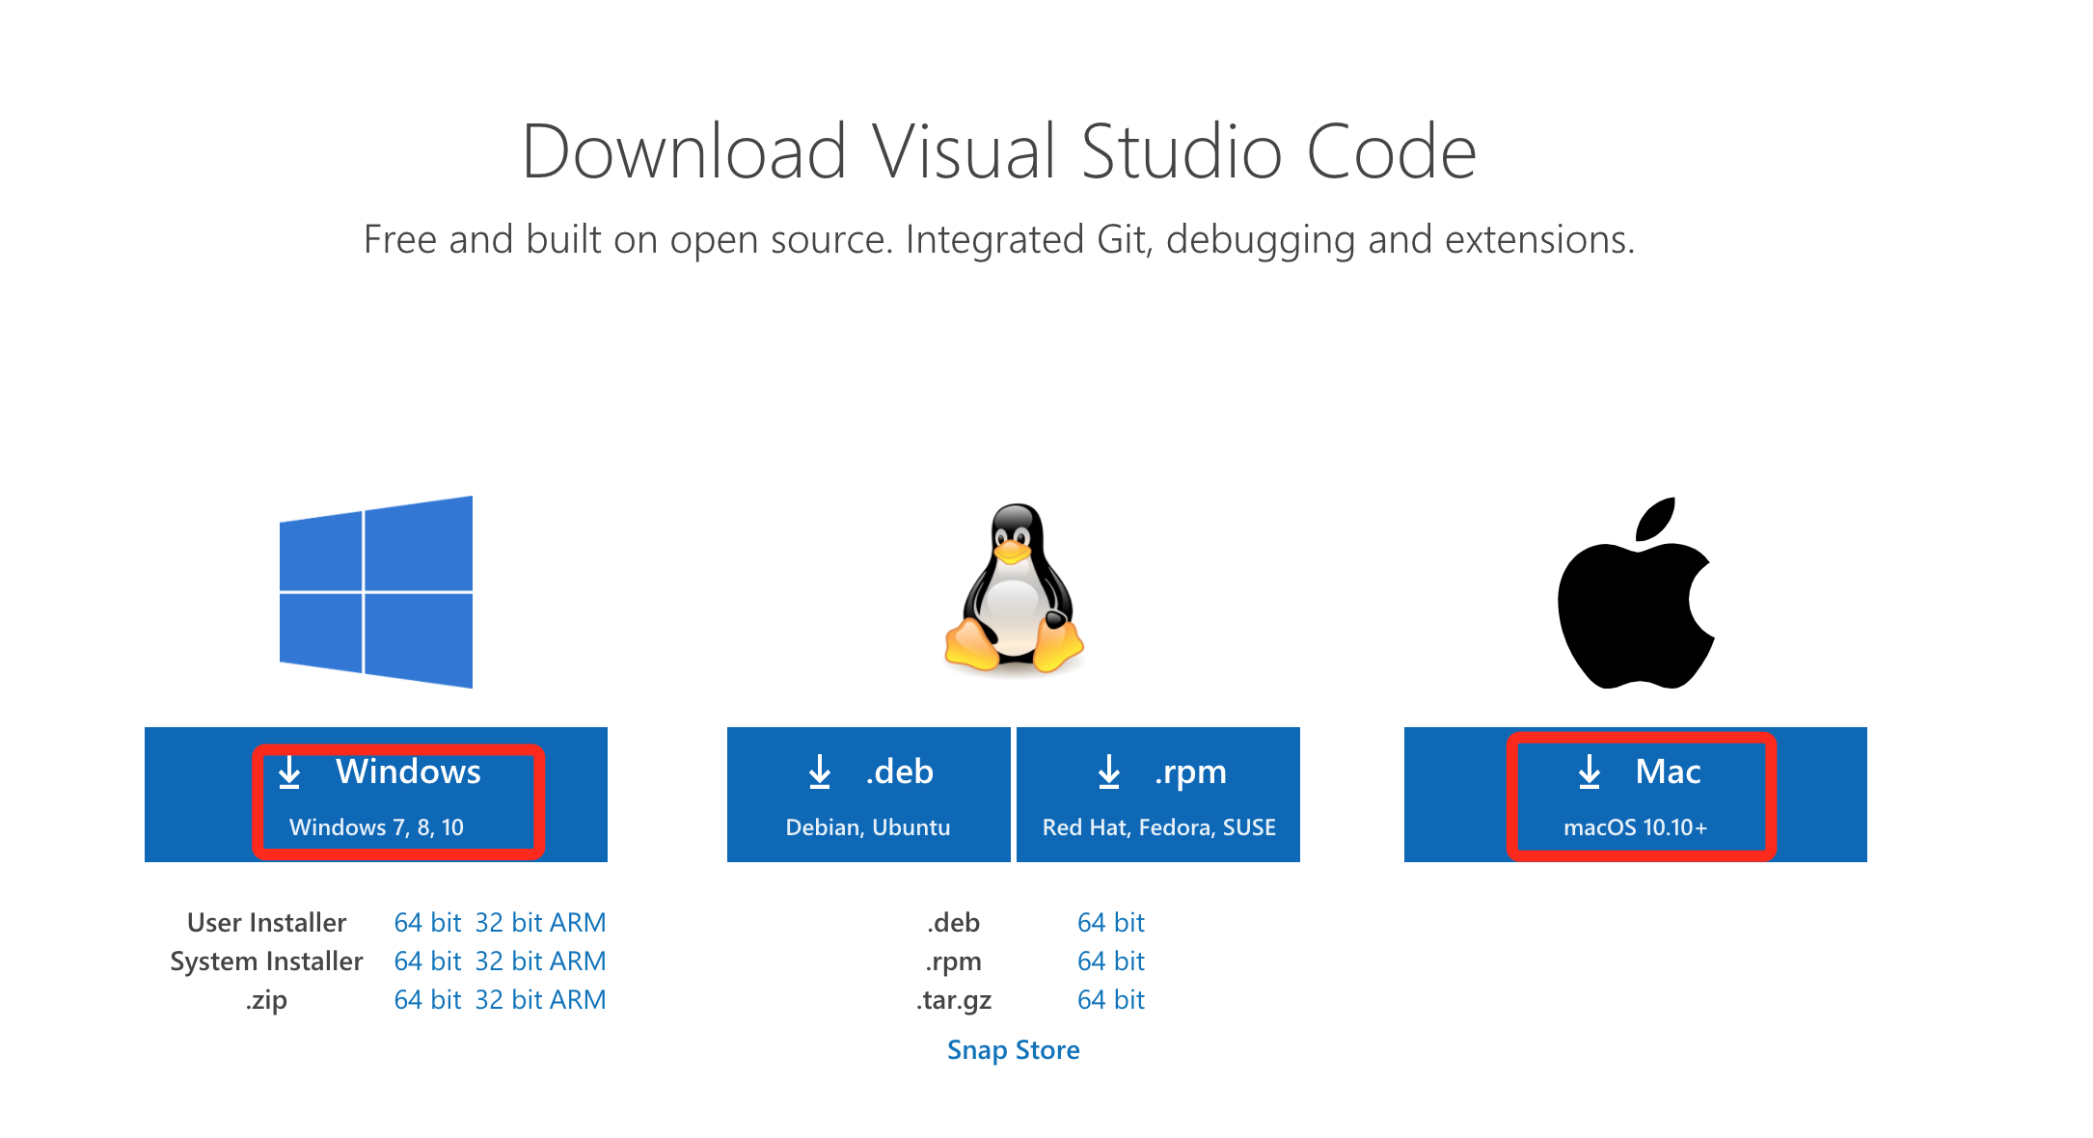Click the 64 bit link beside .rpm

1110,962
